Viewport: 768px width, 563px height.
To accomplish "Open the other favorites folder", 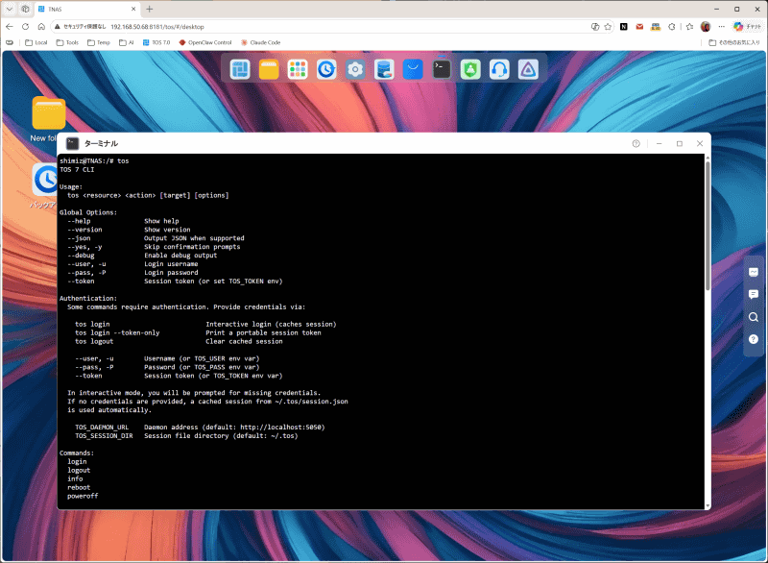I will click(x=734, y=42).
